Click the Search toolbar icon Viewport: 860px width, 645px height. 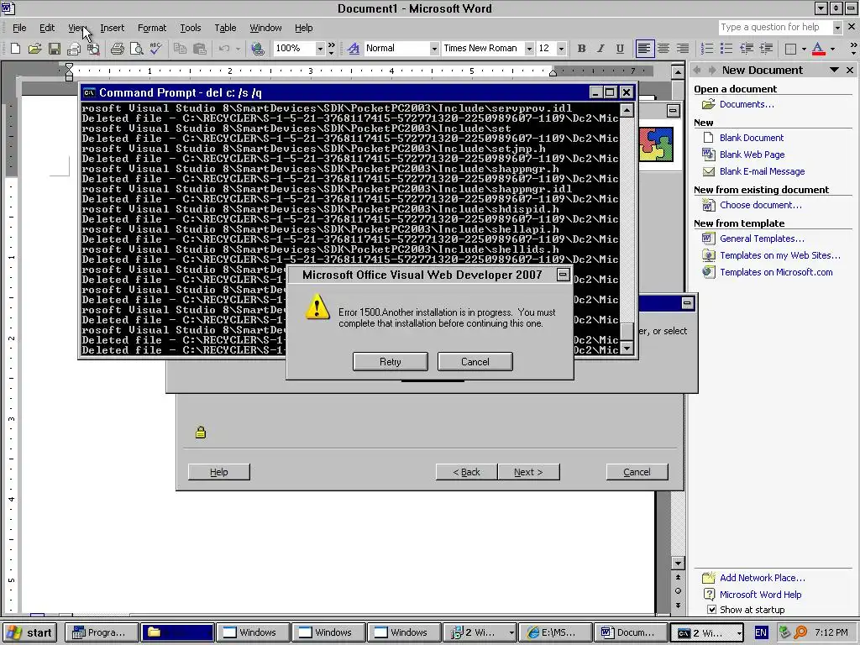coord(93,49)
